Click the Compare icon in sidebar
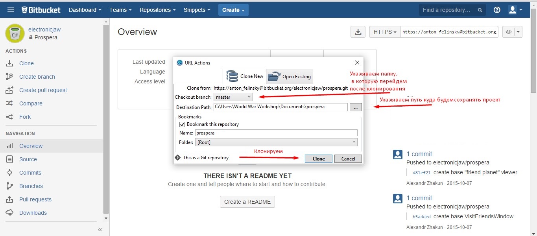 9,103
